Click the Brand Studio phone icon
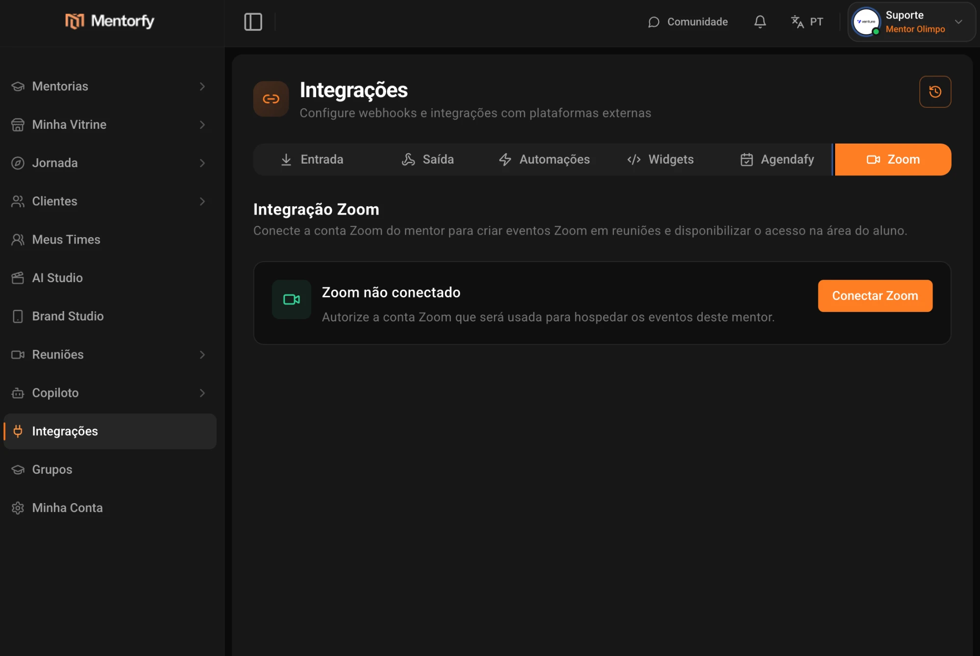The width and height of the screenshot is (980, 656). [18, 316]
